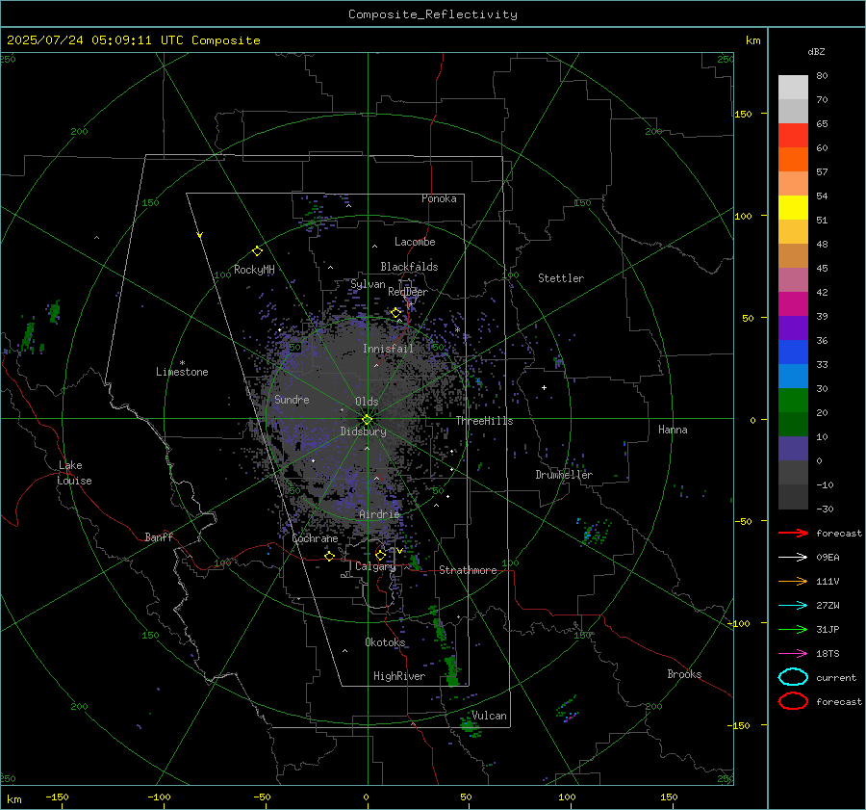
Task: Click the yellow diamond marker above Calgary
Action: click(380, 555)
